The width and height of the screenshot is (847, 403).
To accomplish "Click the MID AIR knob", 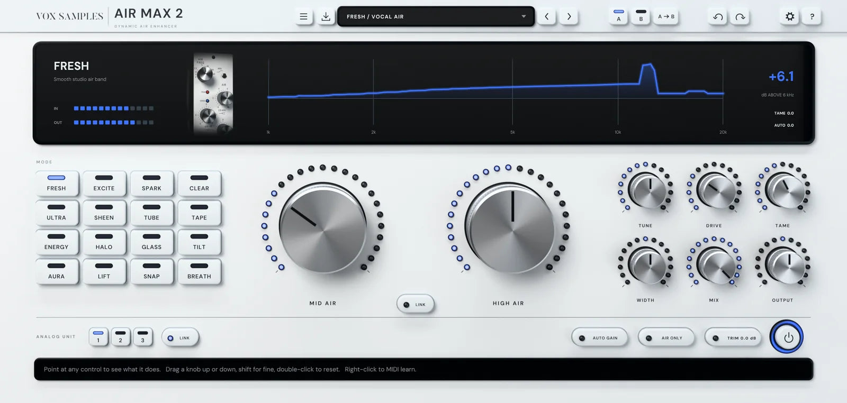I will 323,228.
